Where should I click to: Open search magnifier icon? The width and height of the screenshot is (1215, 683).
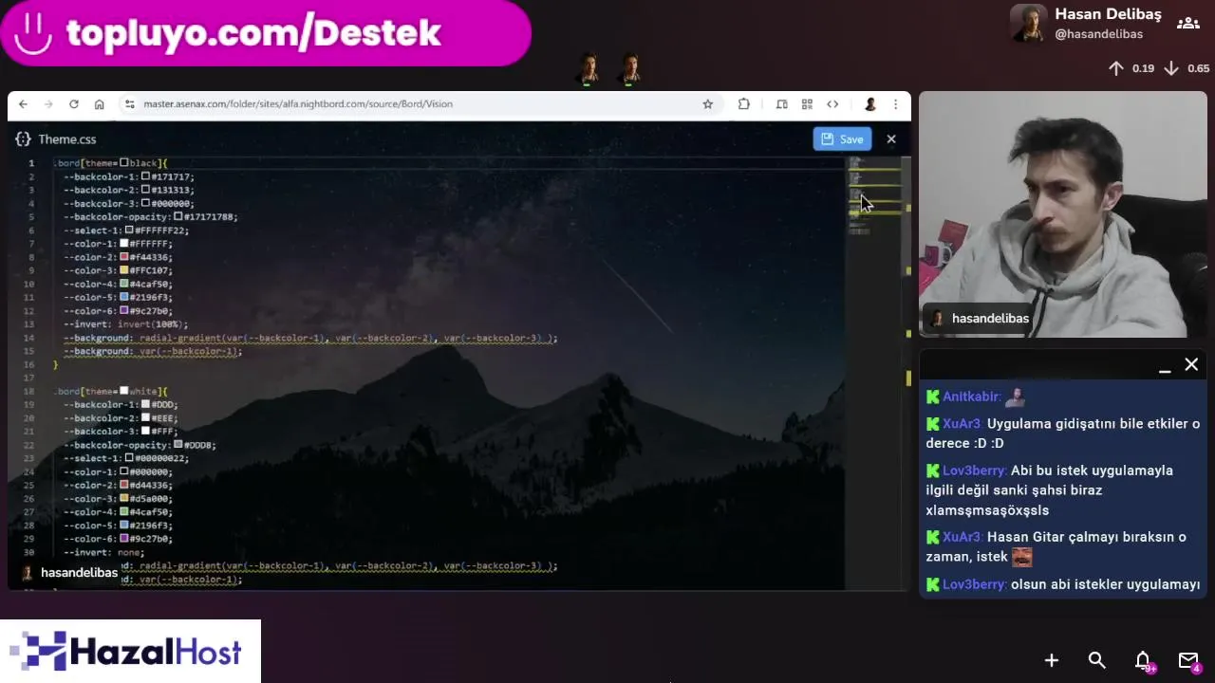1097,660
